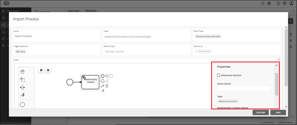Image resolution: width=297 pixels, height=125 pixels.
Task: Activate the lasso selection tool
Action: click(23, 79)
